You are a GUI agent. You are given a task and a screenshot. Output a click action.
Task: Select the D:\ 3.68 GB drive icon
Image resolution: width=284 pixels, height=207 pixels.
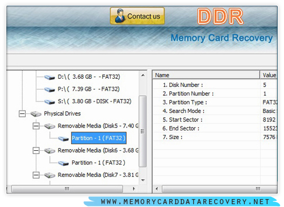[x=49, y=77]
